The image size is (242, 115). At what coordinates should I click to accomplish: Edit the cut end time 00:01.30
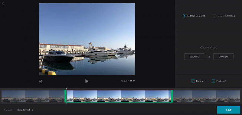[223, 57]
